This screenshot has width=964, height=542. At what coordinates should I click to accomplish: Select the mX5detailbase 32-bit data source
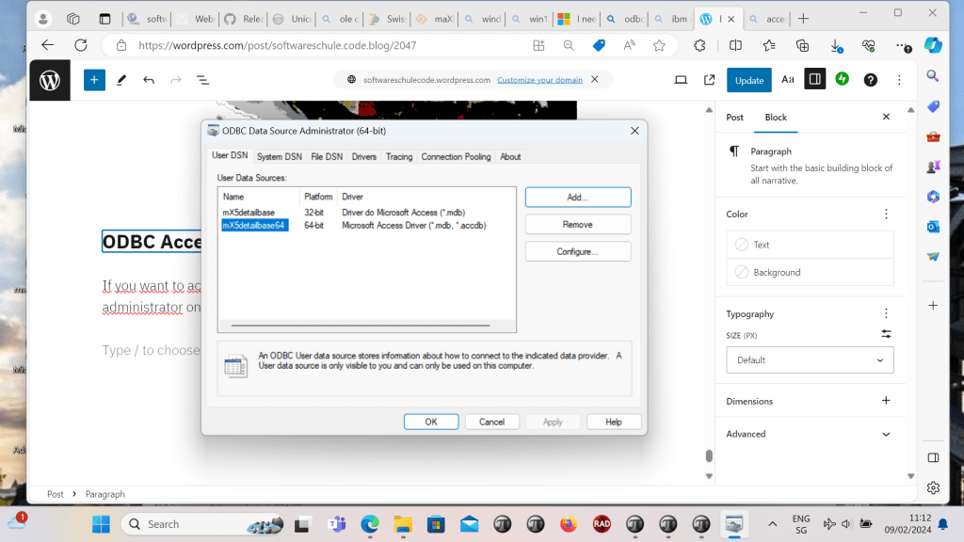[x=249, y=213]
